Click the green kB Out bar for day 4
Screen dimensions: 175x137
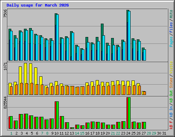point(27,121)
